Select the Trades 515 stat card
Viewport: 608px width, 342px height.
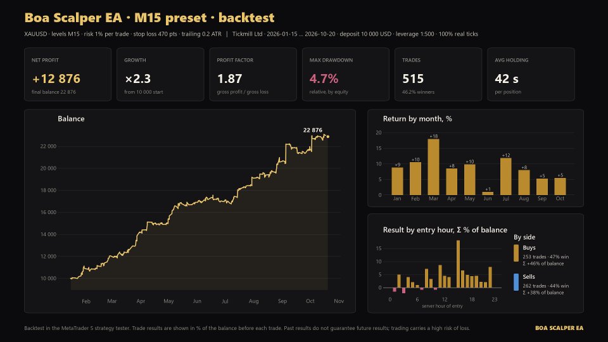coord(438,75)
